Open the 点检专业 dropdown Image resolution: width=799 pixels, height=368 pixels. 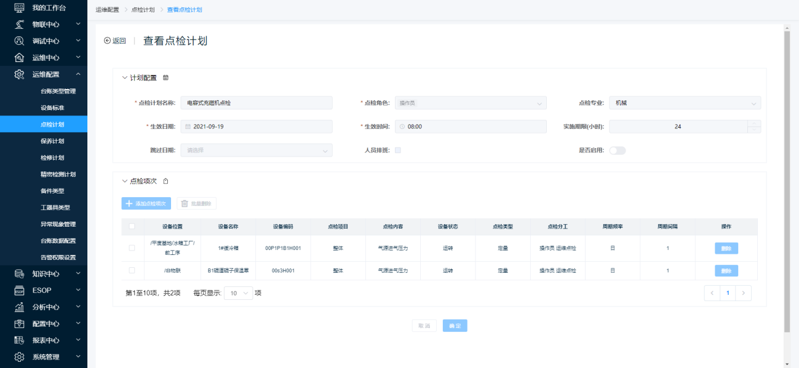[x=685, y=103]
